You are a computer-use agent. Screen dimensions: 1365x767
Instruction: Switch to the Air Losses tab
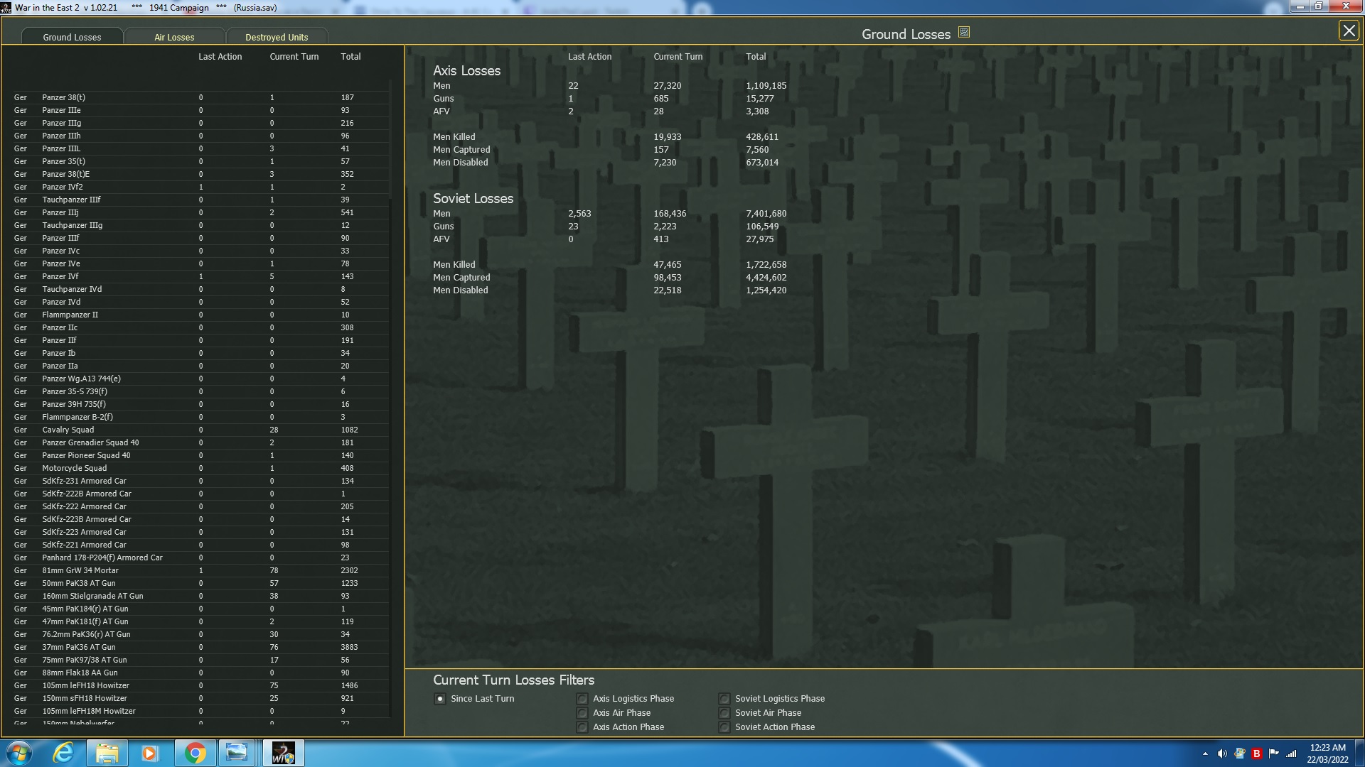tap(174, 37)
